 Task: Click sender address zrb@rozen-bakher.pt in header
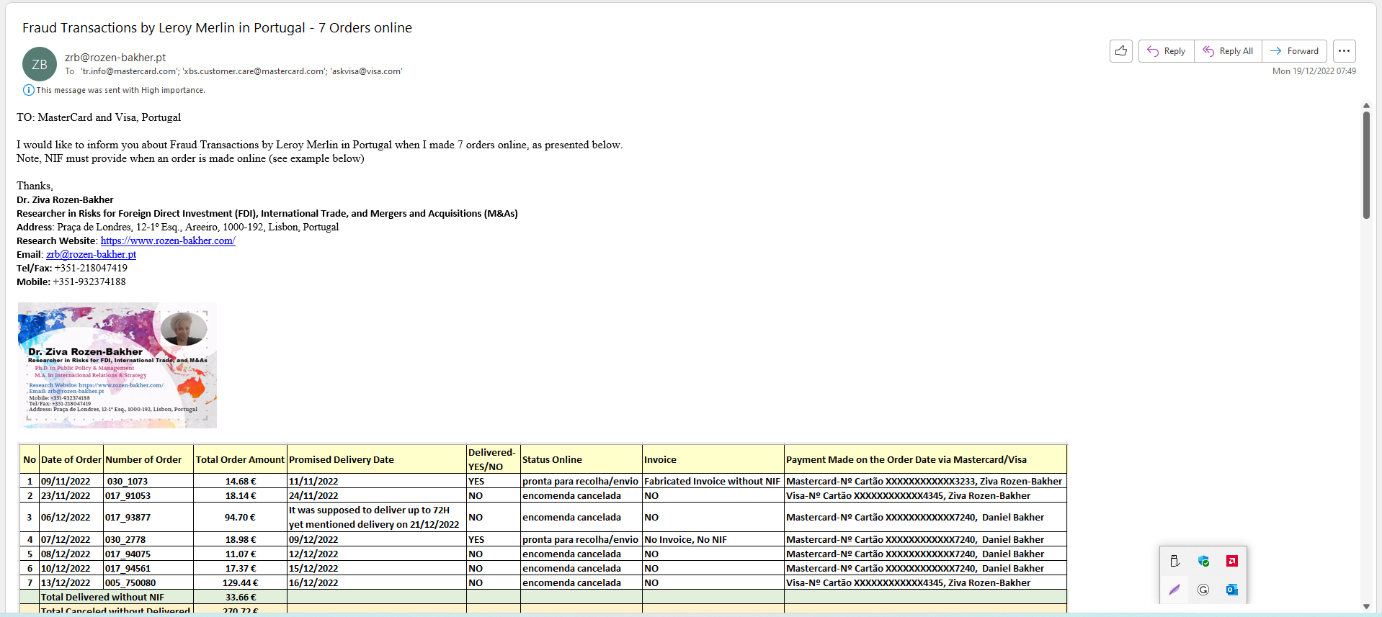115,58
